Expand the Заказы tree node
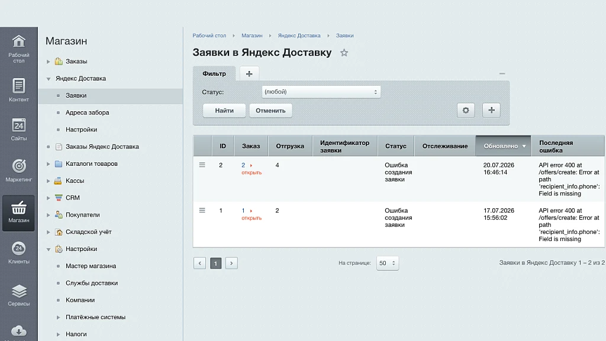The height and width of the screenshot is (341, 606). pos(49,62)
